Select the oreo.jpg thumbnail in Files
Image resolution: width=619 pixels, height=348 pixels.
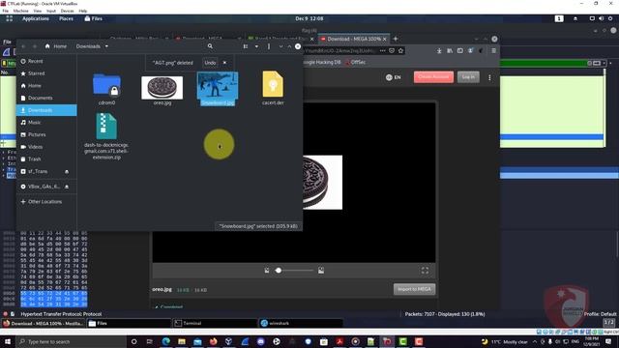(162, 90)
